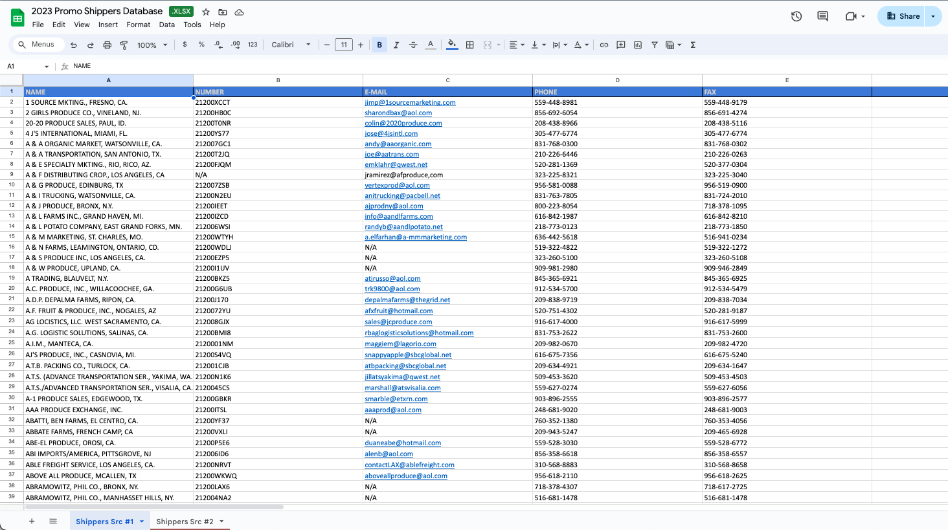Toggle bold formatting

click(379, 45)
